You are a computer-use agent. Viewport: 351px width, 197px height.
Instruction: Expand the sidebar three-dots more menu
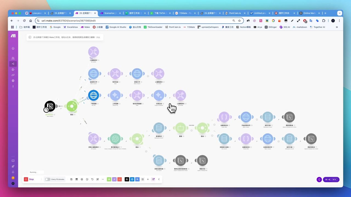click(x=13, y=86)
